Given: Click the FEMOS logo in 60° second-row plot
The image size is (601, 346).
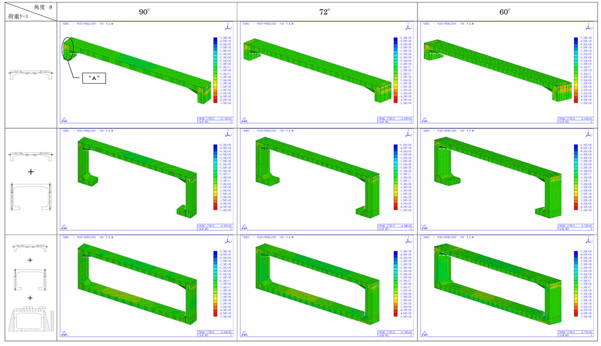Looking at the screenshot, I should point(424,226).
